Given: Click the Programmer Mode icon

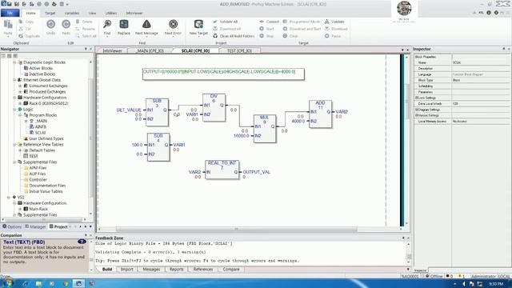Looking at the screenshot, I should pos(285,22).
